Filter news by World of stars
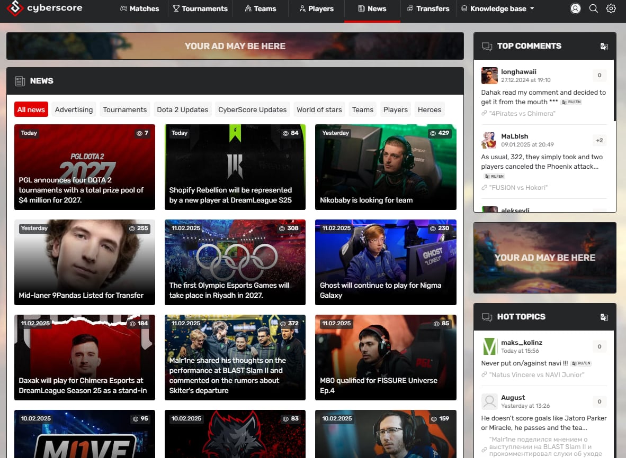 tap(319, 109)
